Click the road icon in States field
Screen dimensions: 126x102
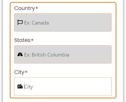pyautogui.click(x=20, y=54)
